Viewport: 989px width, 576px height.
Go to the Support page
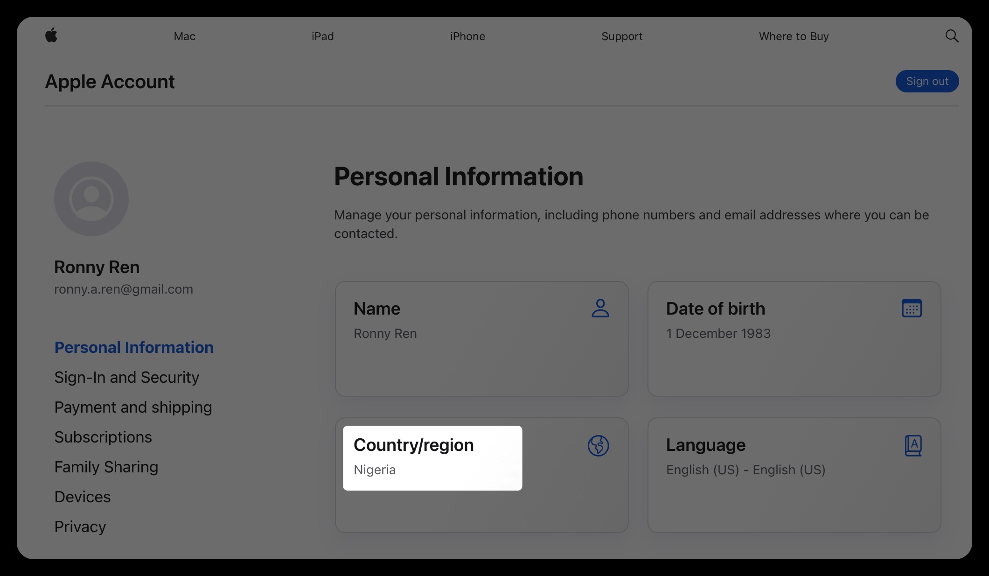pos(622,36)
